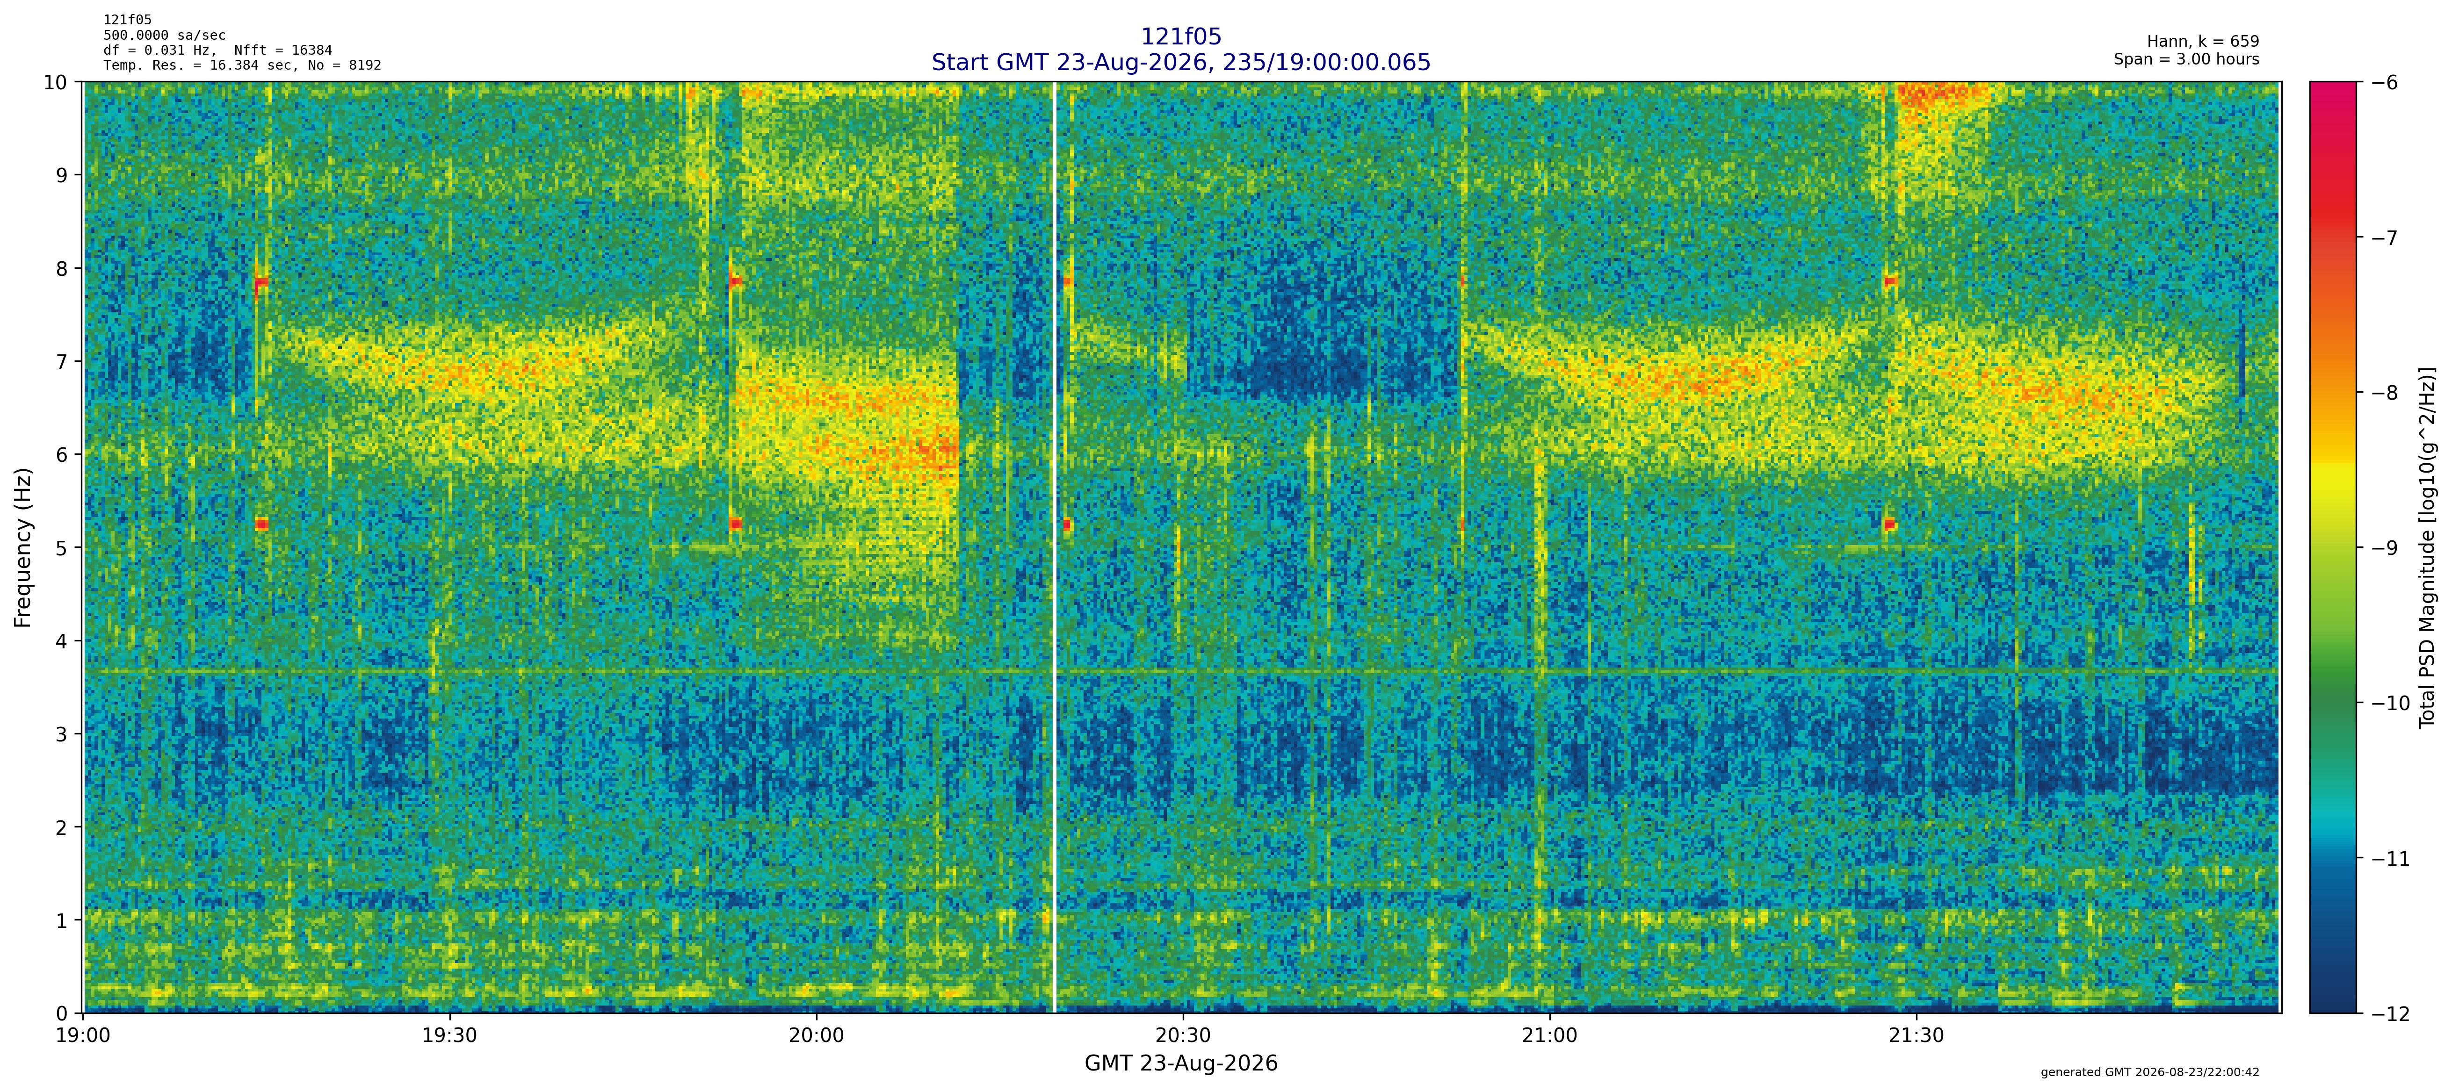Select the "4" frequency axis tick label
Image resolution: width=2452 pixels, height=1092 pixels.
point(62,641)
